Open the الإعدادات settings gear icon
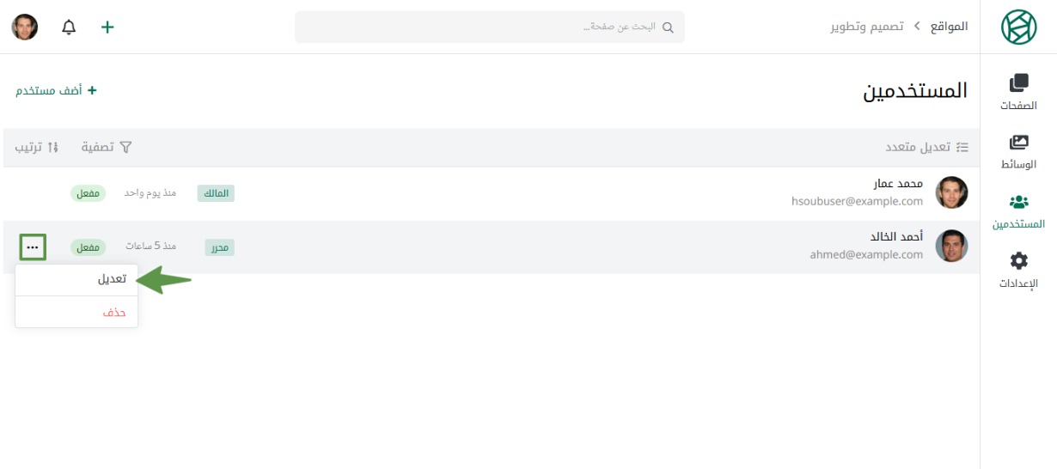This screenshot has height=469, width=1057. tap(1018, 261)
